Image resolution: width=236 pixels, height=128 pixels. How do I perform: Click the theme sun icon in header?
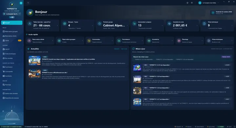pyautogui.click(x=192, y=3)
